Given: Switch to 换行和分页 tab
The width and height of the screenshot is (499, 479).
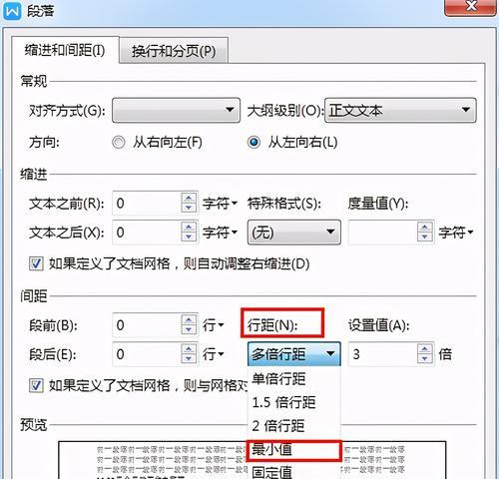Looking at the screenshot, I should coord(174,51).
